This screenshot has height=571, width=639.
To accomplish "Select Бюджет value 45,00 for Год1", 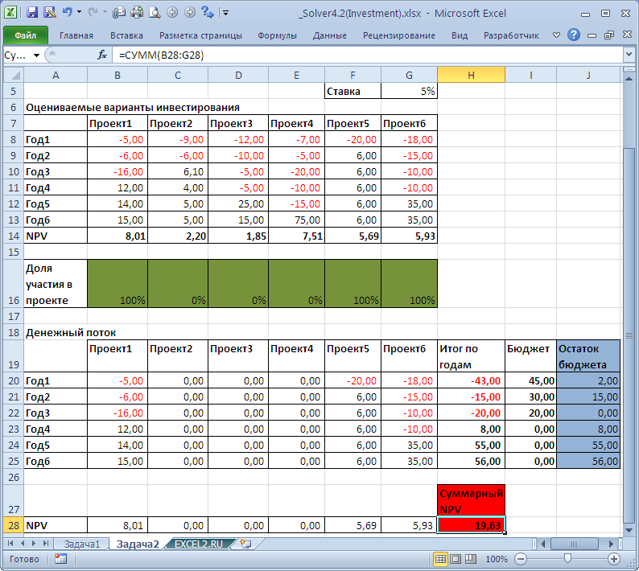I will [530, 380].
